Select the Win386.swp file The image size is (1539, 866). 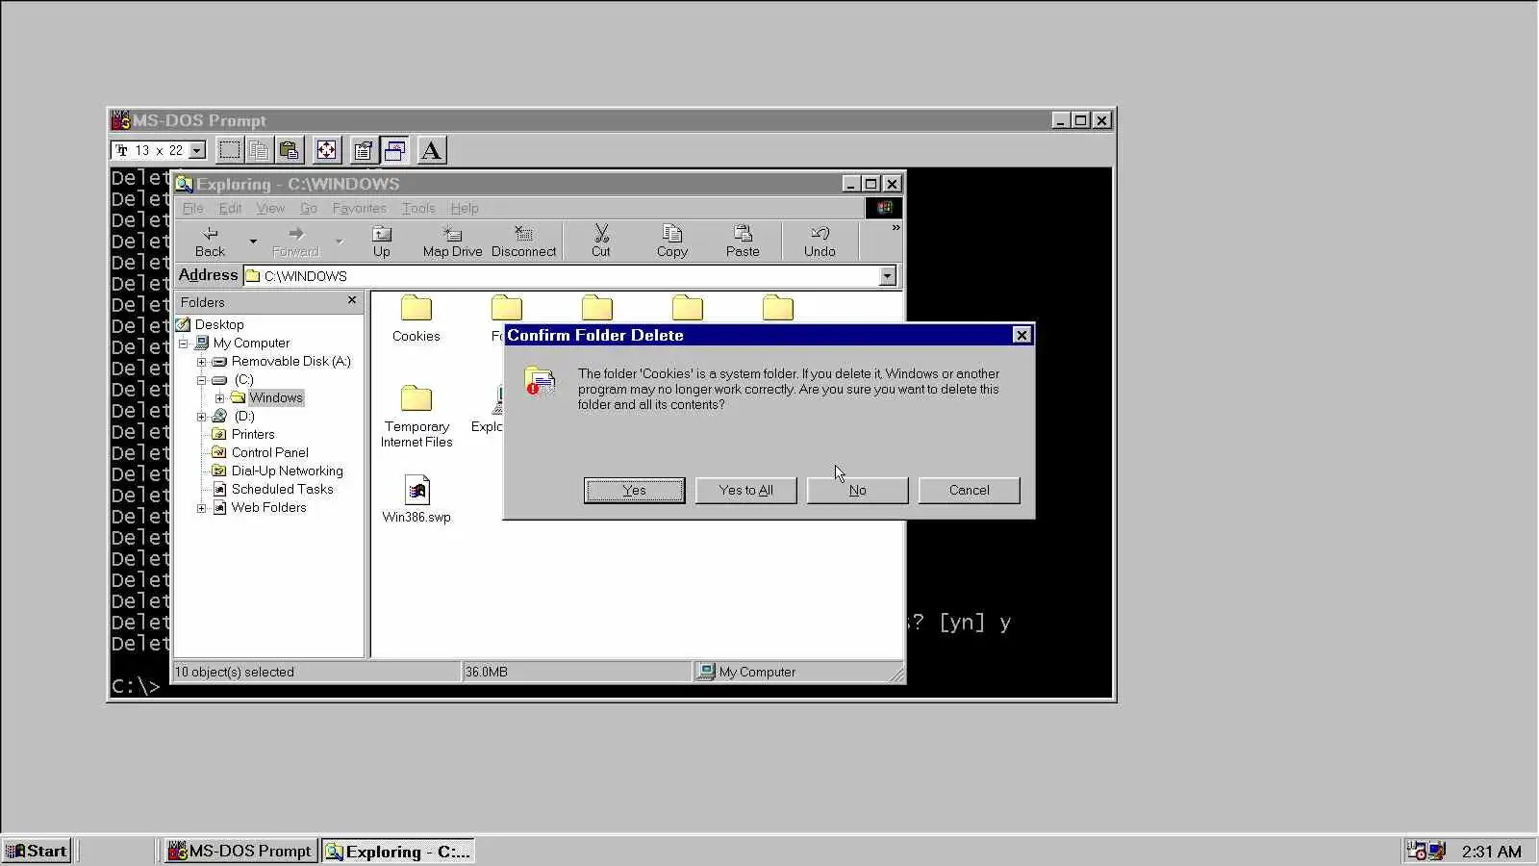(416, 490)
